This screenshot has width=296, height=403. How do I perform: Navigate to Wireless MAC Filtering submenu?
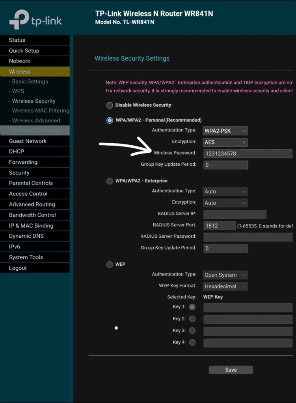[40, 111]
